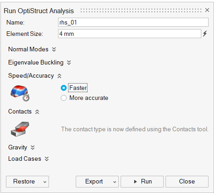Expand the Load Cases section
This screenshot has height=193, width=214.
47,159
